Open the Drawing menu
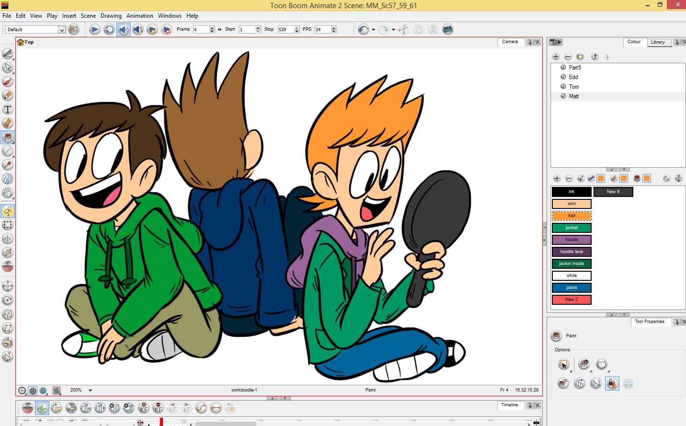The image size is (686, 426). point(111,16)
